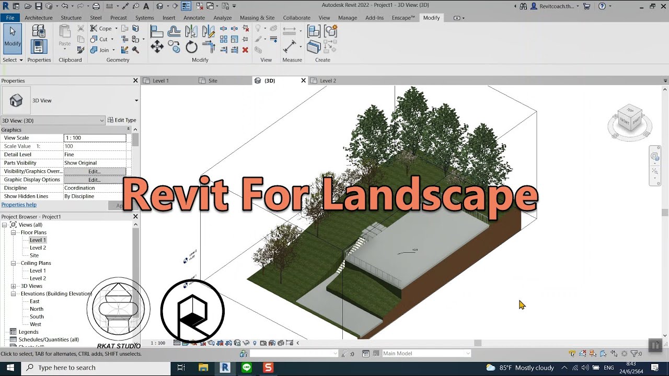Screen dimensions: 669x376
Task: Collapse the Floor Plans branch
Action: pos(13,232)
